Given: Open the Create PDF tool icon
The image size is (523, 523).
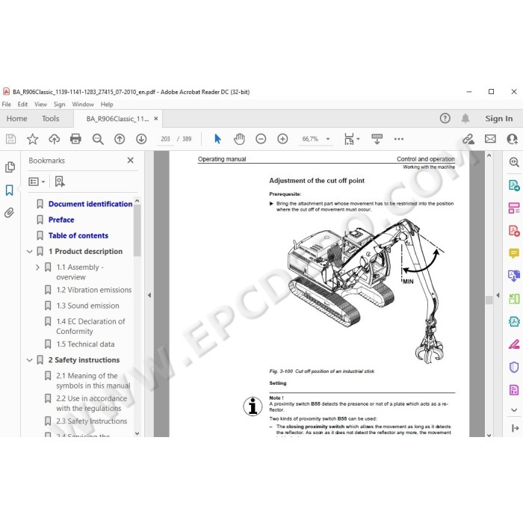Looking at the screenshot, I should [x=514, y=230].
